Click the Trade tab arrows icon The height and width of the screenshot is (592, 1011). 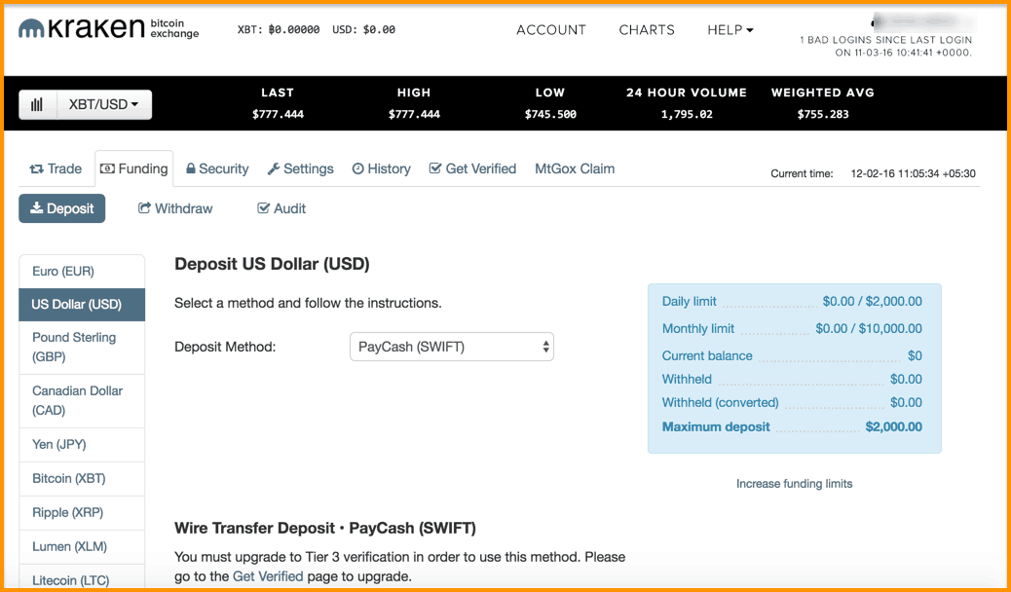coord(36,169)
